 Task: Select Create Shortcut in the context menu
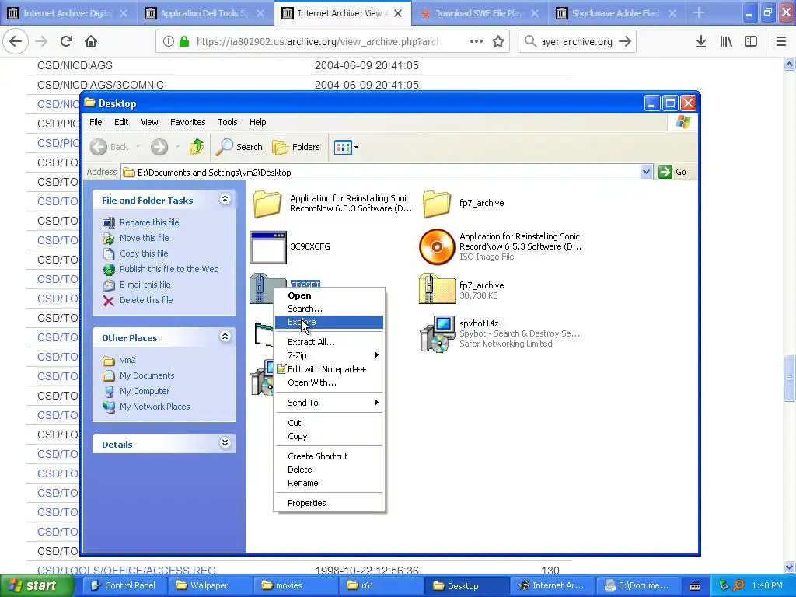coord(329,456)
